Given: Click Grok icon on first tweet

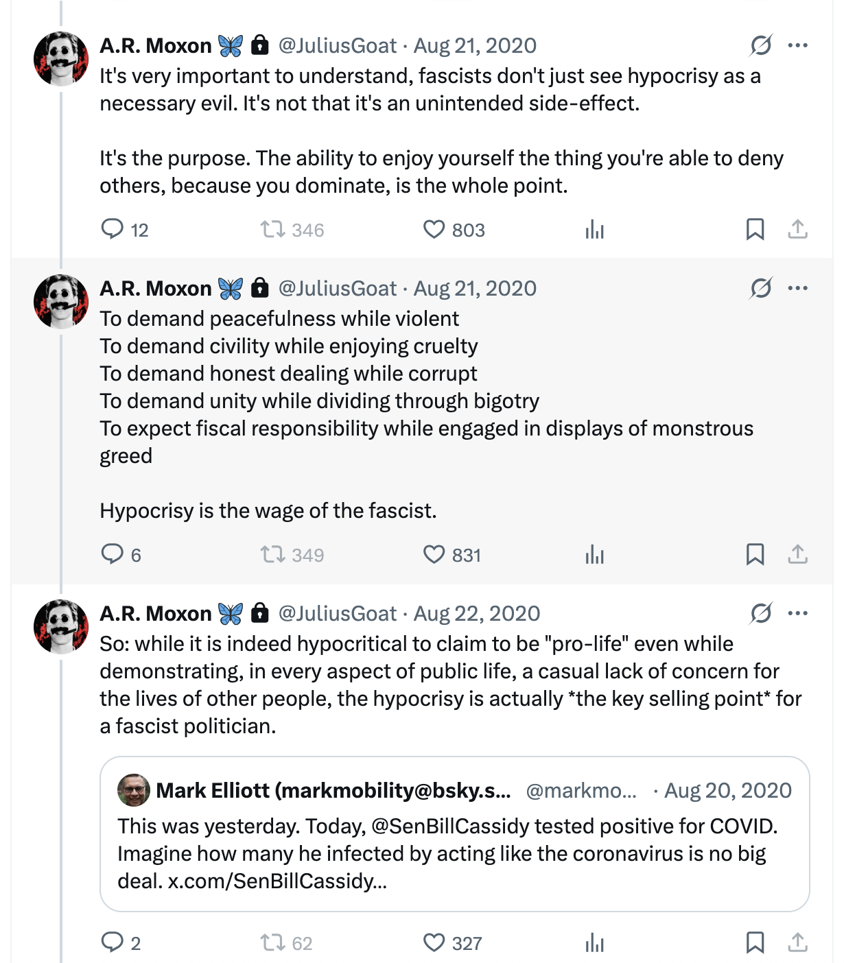Looking at the screenshot, I should (761, 45).
